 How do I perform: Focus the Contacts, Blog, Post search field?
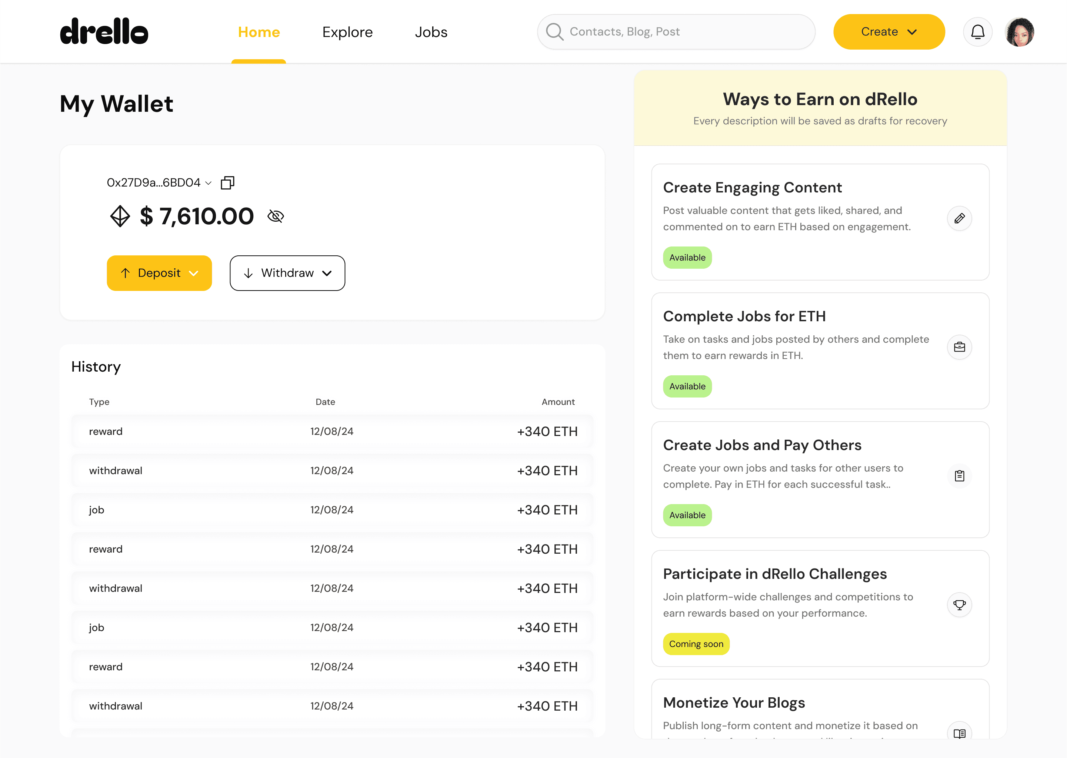click(x=676, y=32)
